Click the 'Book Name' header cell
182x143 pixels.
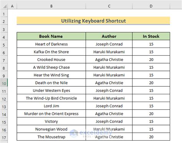pos(51,36)
